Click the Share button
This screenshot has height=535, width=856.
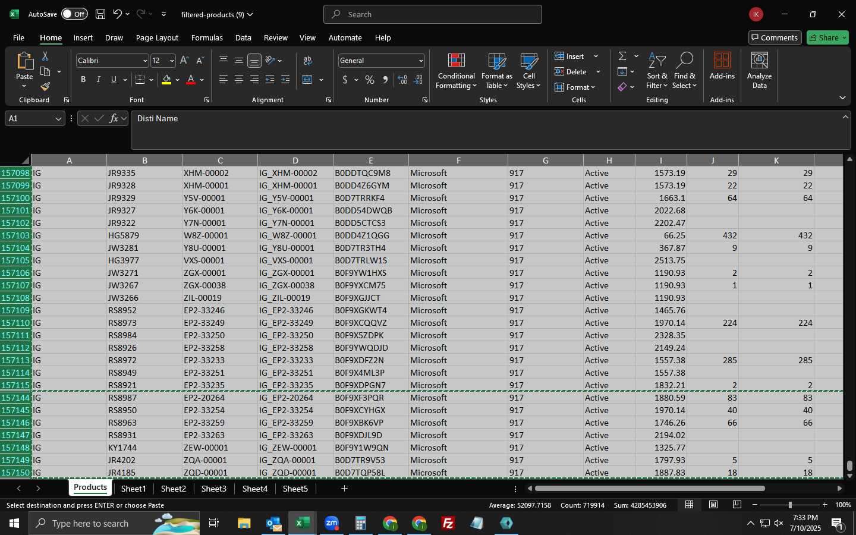[827, 37]
